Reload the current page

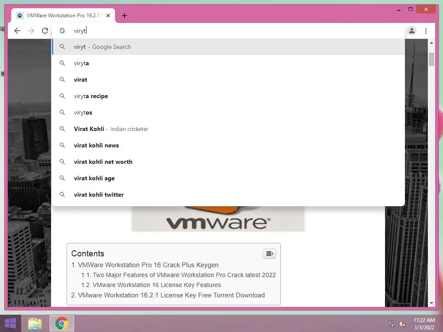45,31
